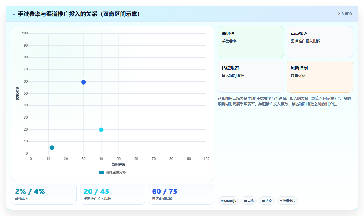Click the 实施难度 y-axis title
The width and height of the screenshot is (364, 216).
pos(18,93)
